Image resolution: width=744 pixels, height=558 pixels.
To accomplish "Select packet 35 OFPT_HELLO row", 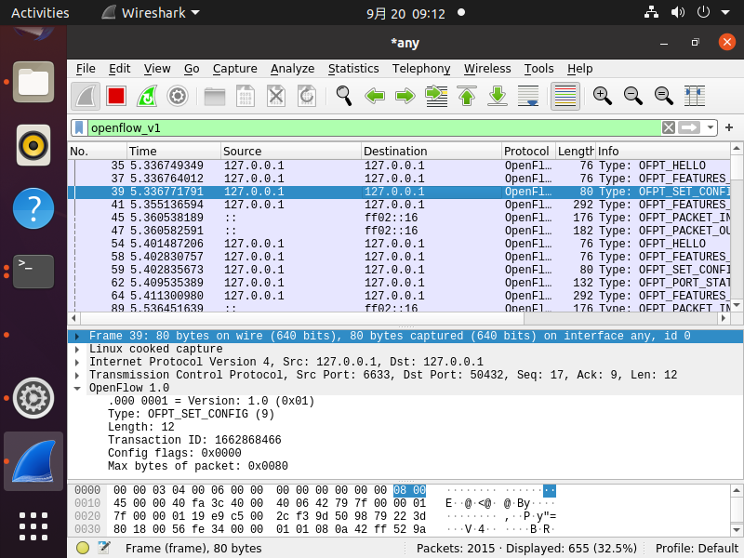I will (x=399, y=166).
